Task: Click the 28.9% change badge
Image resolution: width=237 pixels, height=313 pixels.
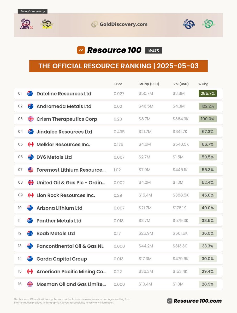Action: tap(208, 284)
